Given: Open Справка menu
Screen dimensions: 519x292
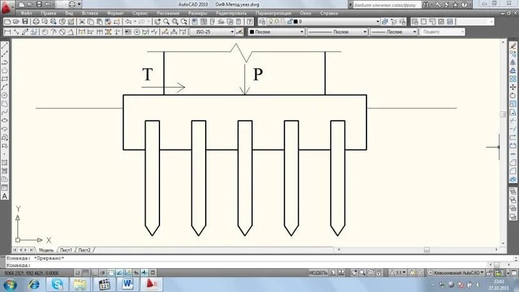Looking at the screenshot, I should (329, 14).
